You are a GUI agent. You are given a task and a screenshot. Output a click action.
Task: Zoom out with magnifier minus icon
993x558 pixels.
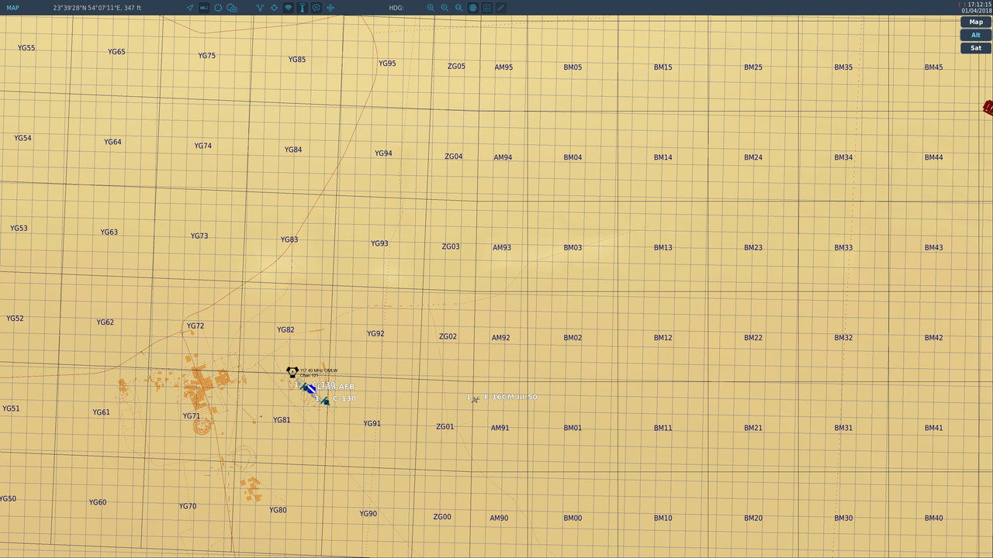pyautogui.click(x=445, y=8)
